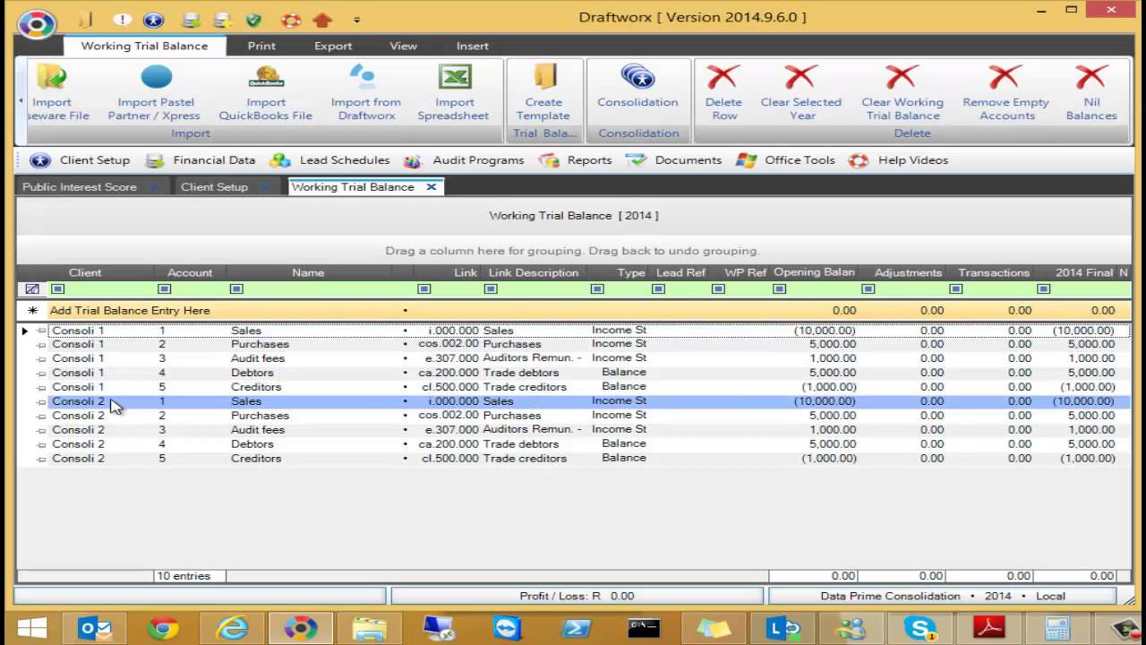
Task: Click Remove Empty Accounts
Action: tap(1006, 92)
